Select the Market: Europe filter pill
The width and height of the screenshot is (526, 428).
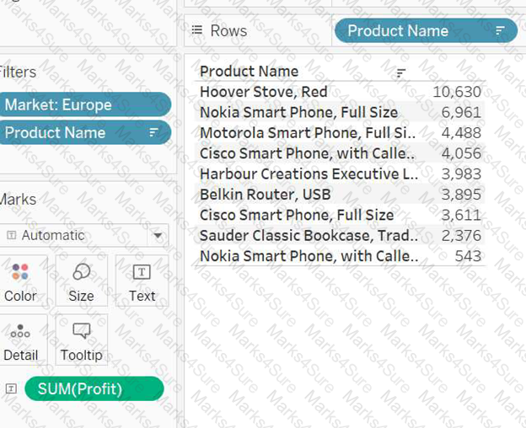coord(84,105)
